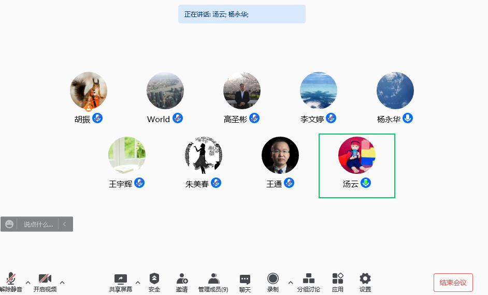Screen dimensions: 488x295
Task: Open the chat bubble icon
Action: click(x=245, y=279)
